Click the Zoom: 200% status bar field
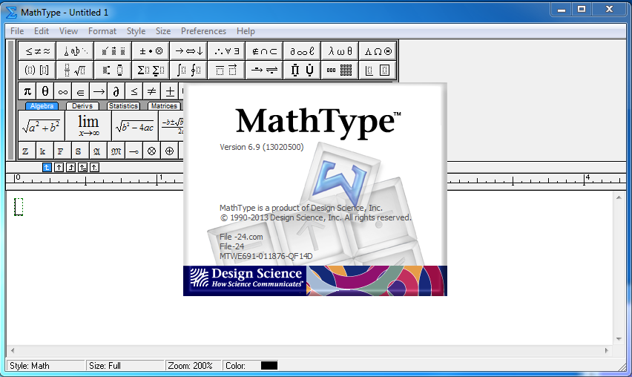 click(x=193, y=366)
